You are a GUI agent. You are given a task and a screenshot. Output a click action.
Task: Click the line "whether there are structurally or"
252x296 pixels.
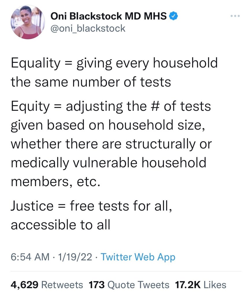[x=111, y=144]
